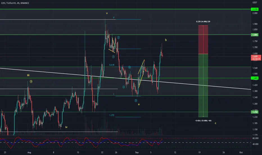Click the 1.750 price axis value
The height and width of the screenshot is (155, 262).
(x=255, y=41)
